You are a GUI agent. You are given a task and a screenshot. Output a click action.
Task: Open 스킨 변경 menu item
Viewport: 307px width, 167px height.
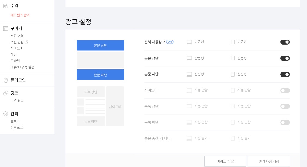tap(17, 36)
